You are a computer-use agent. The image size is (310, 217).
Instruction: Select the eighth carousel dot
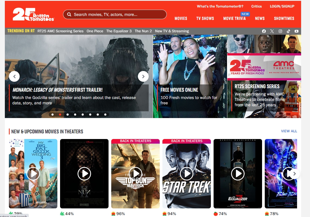[105, 115]
